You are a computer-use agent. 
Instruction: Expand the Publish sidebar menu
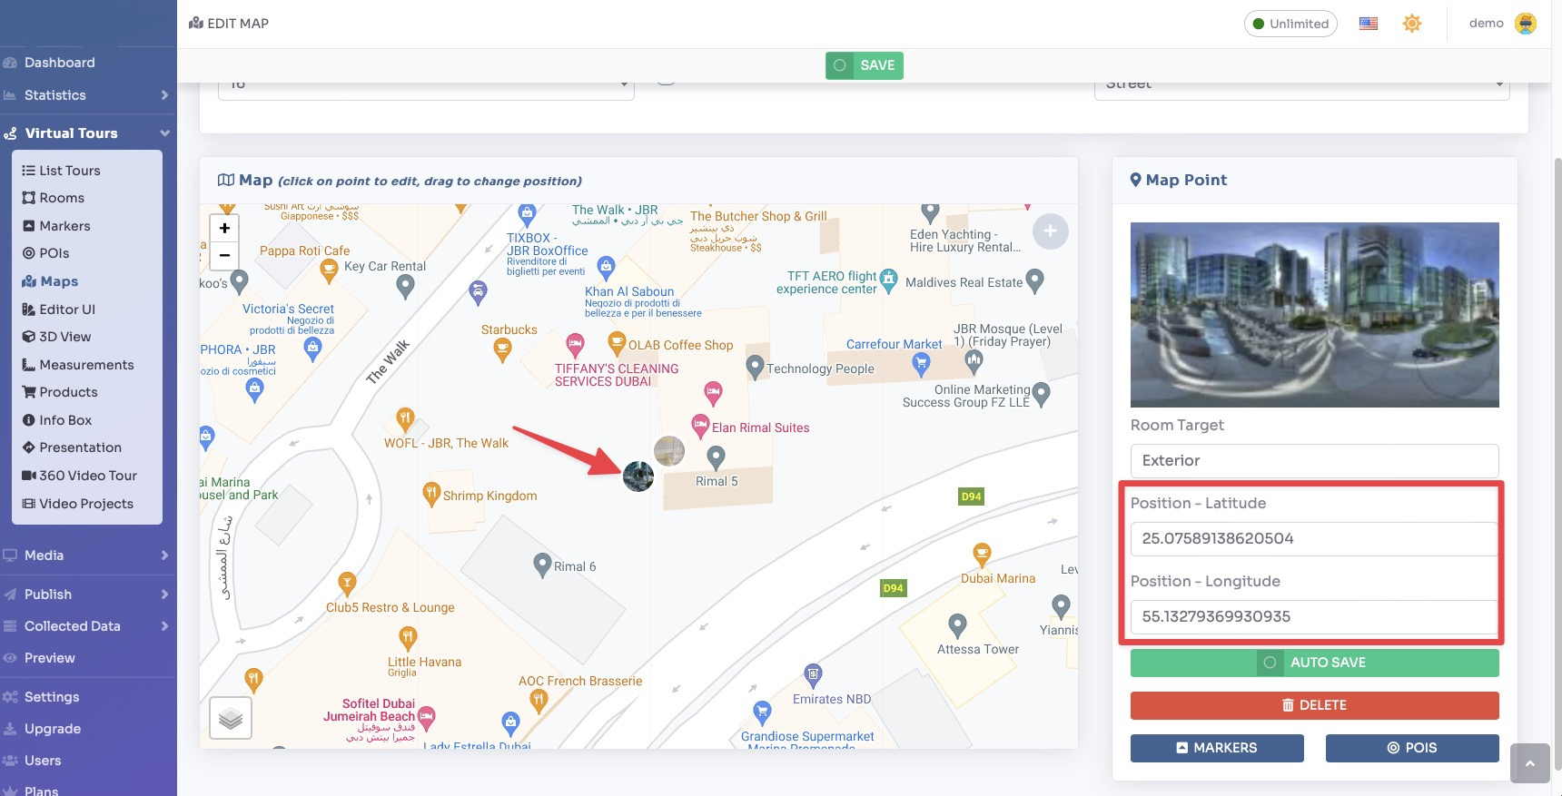[x=88, y=595]
